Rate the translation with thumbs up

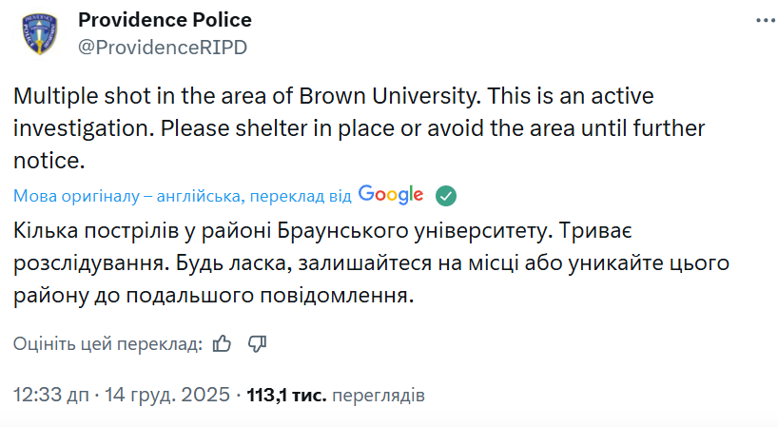point(223,343)
